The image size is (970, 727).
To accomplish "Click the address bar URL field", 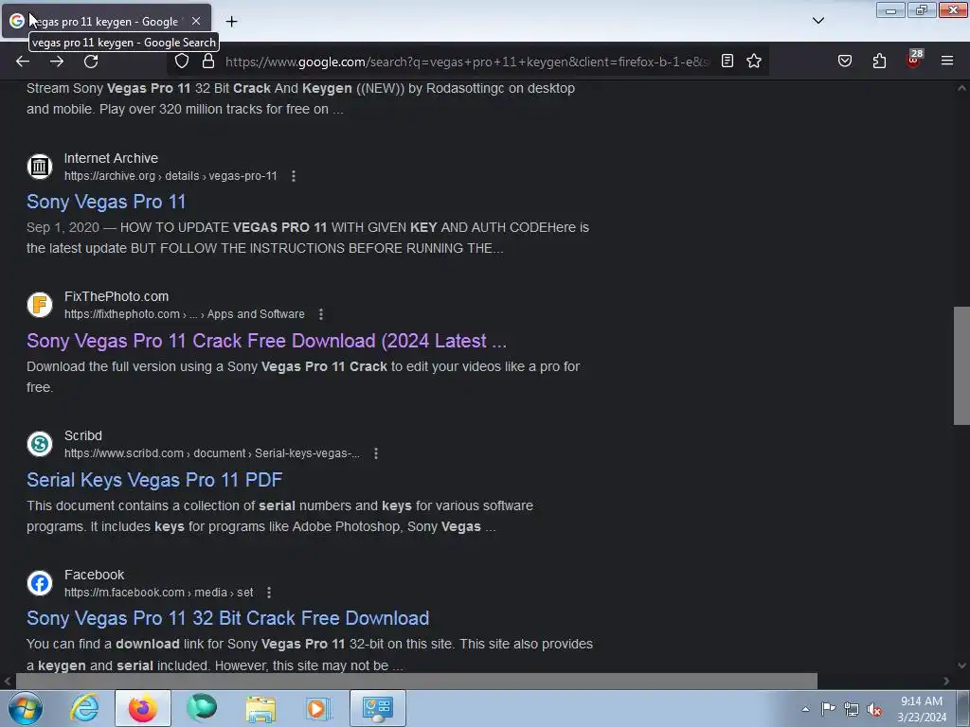I will click(x=467, y=62).
